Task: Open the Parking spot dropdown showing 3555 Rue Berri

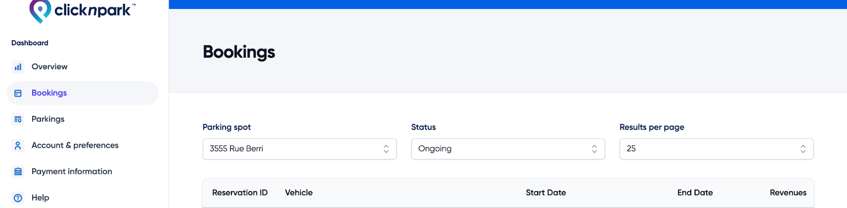Action: point(300,149)
